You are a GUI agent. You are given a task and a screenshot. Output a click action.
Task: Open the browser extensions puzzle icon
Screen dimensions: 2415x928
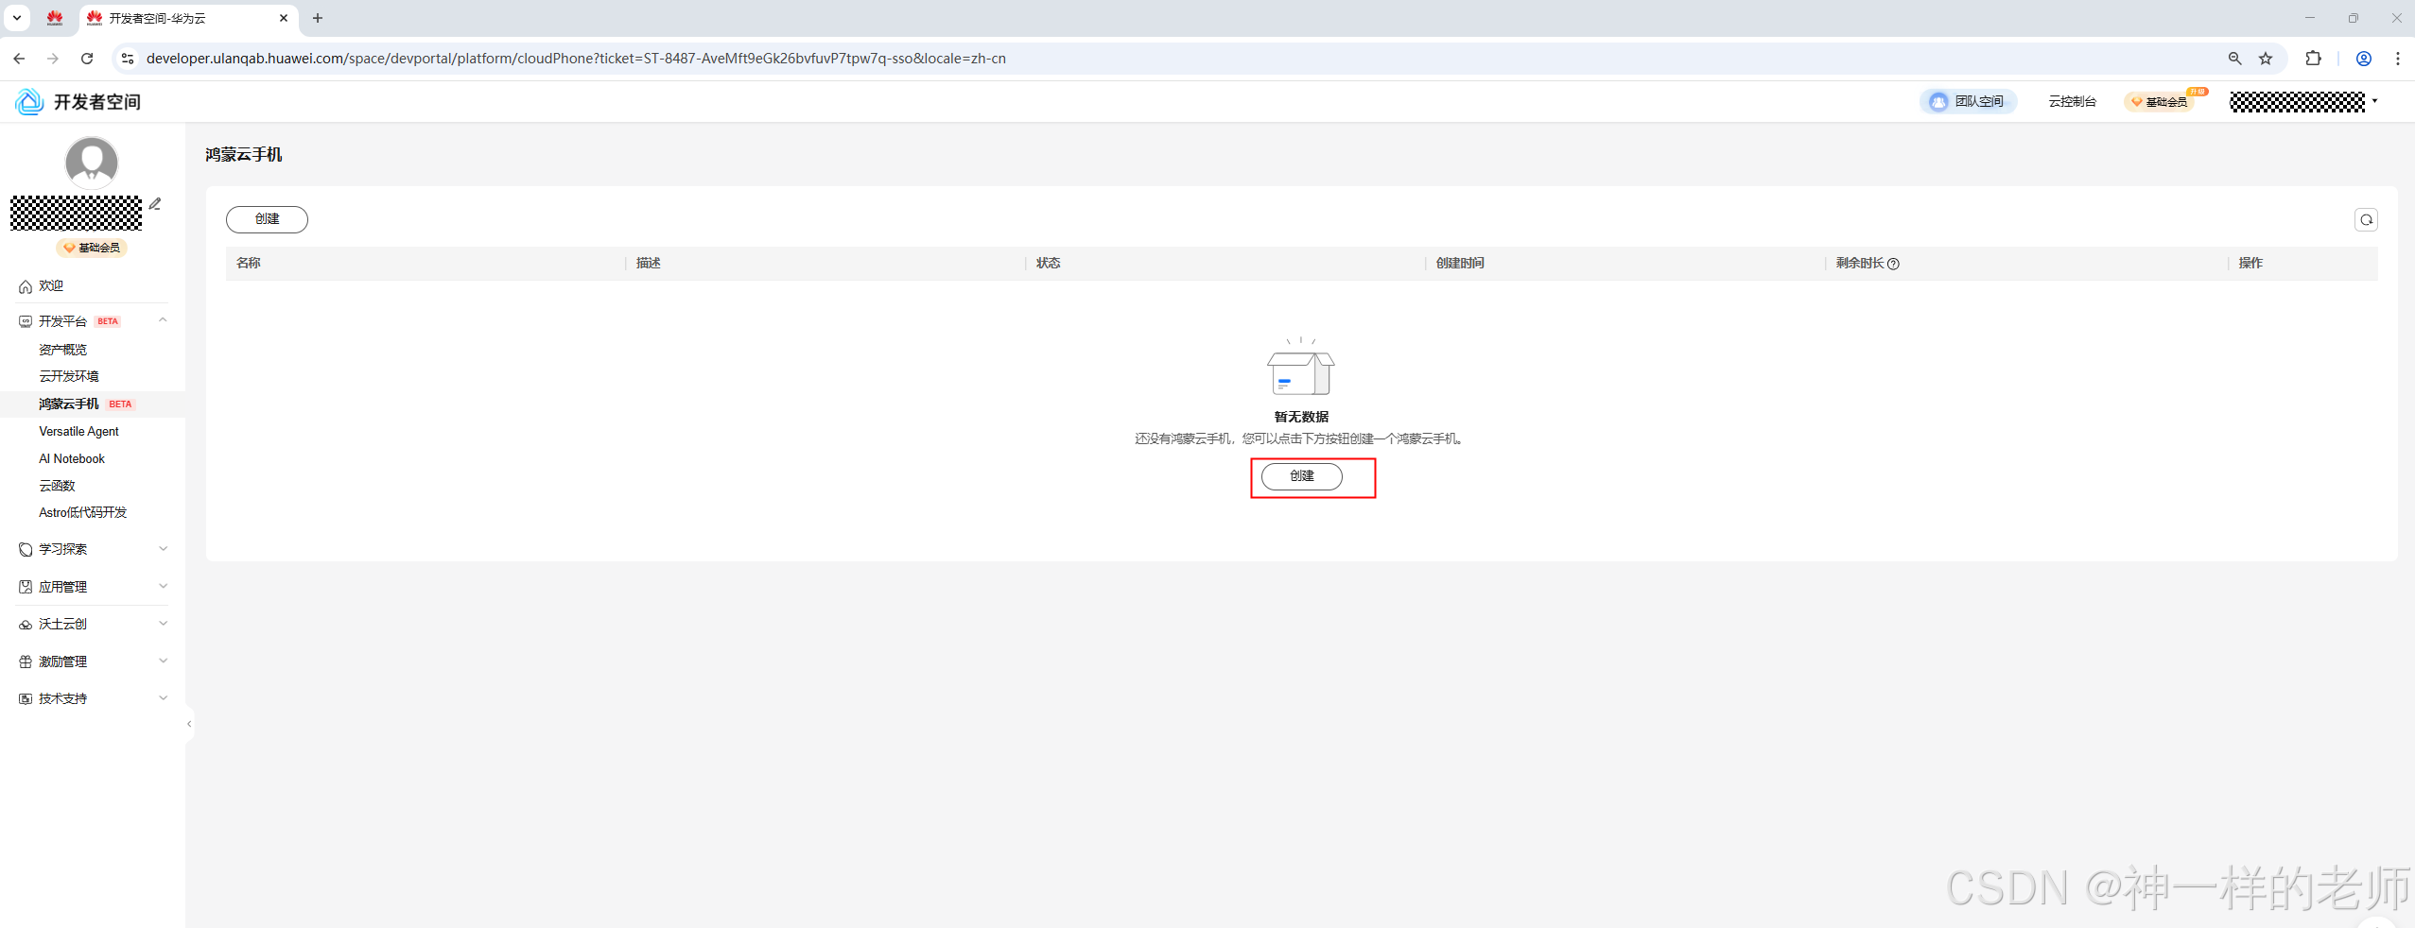point(2314,59)
